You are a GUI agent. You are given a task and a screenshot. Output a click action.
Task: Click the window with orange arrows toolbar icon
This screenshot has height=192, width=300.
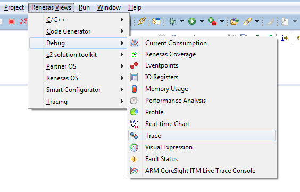pos(156,21)
